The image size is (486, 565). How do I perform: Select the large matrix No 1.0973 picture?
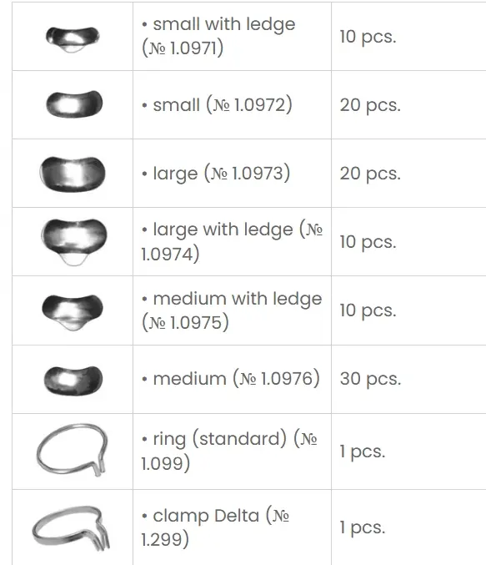tap(73, 174)
